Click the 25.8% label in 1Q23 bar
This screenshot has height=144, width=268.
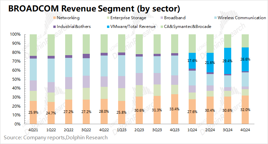pyautogui.click(x=122, y=112)
